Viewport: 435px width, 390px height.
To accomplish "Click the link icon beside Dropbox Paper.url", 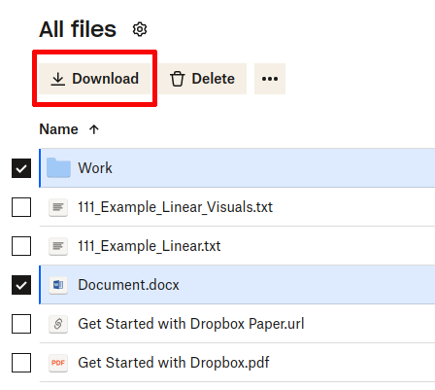I will pos(58,324).
